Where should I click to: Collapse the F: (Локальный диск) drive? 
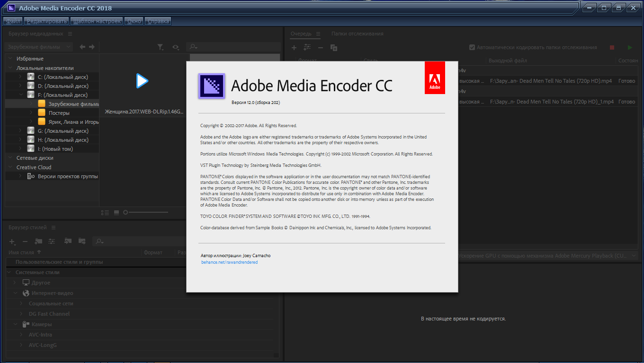(x=20, y=95)
